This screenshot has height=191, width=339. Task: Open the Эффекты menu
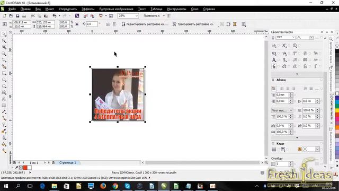(88, 9)
